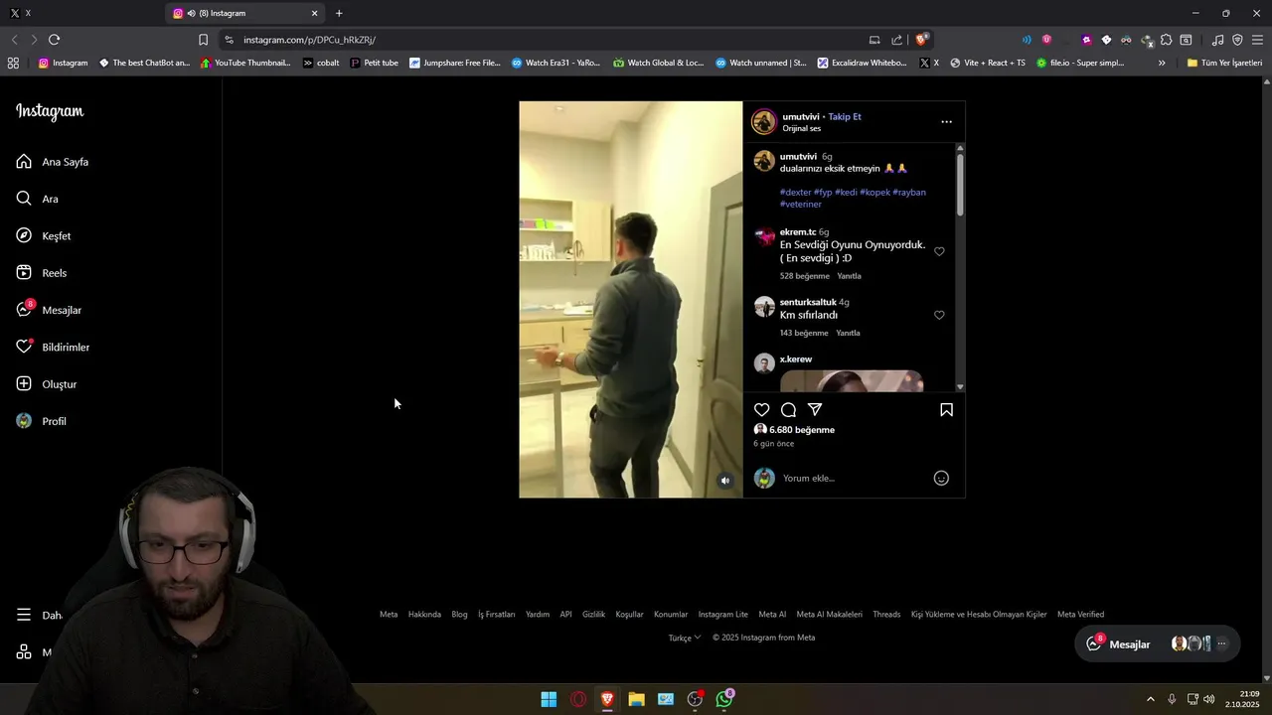Open #rayban hashtag
Viewport: 1272px width, 715px height.
coord(909,193)
